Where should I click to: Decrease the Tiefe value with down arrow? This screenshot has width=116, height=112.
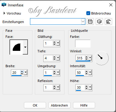55,59
